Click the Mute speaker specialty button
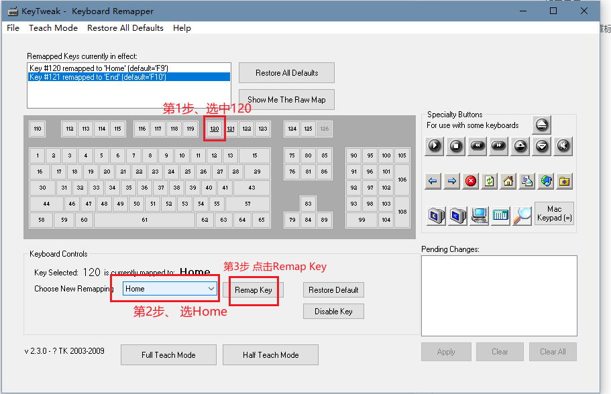The width and height of the screenshot is (611, 394). point(563,146)
